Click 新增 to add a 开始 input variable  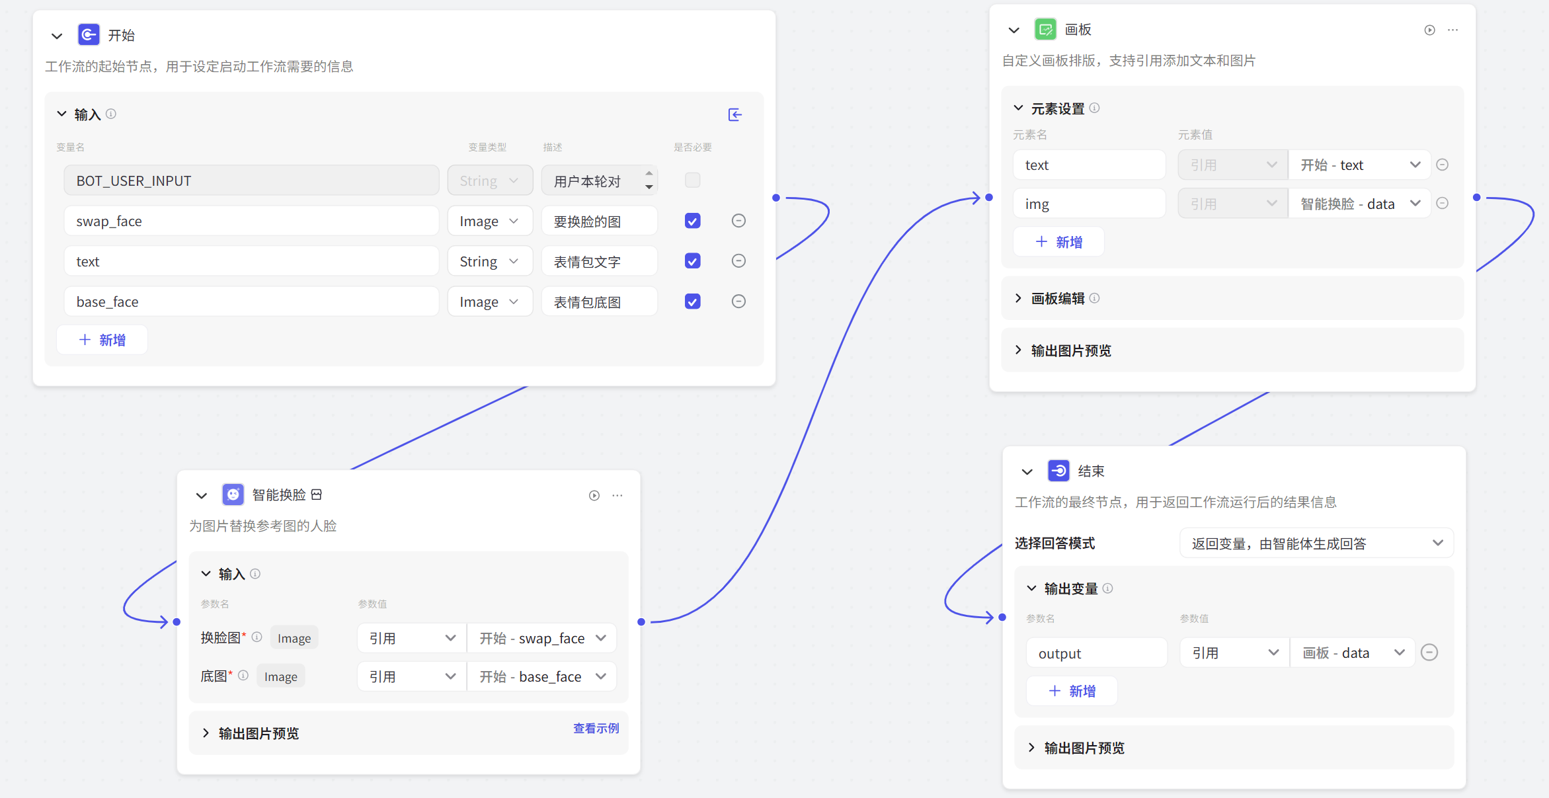tap(102, 340)
